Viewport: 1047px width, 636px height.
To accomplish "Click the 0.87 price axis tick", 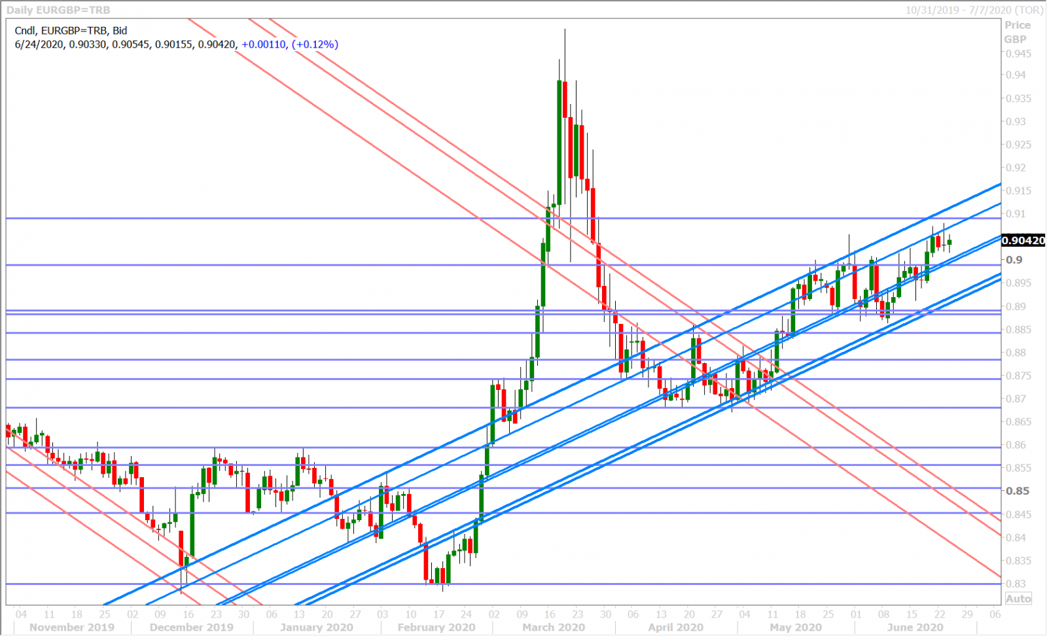I will (x=1016, y=398).
